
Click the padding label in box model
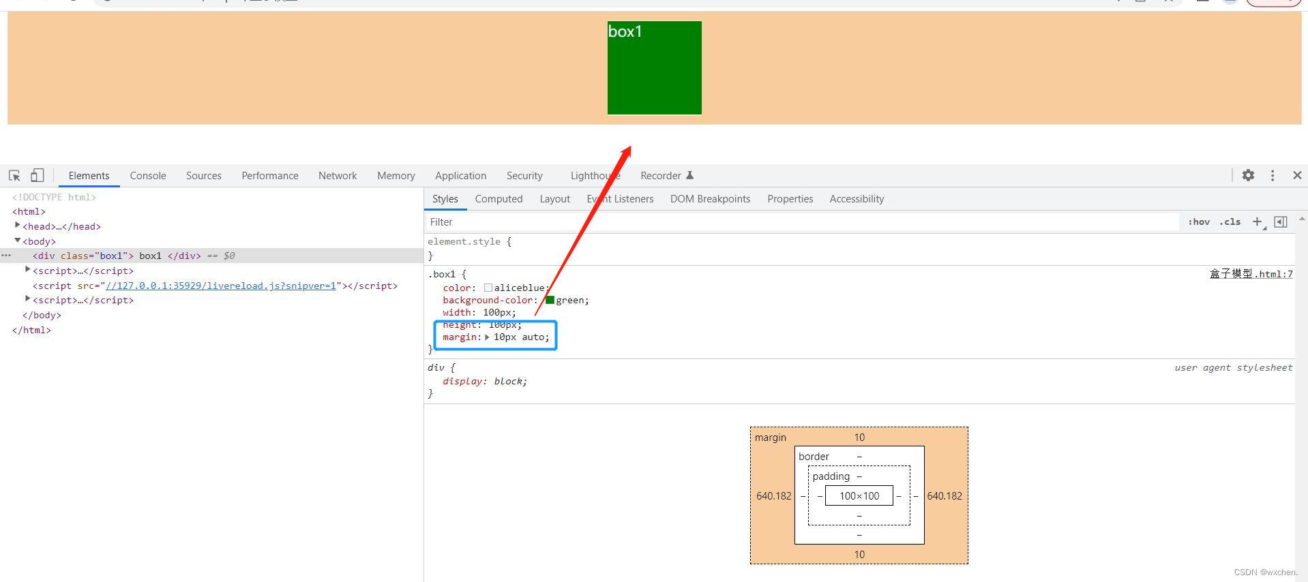point(831,476)
